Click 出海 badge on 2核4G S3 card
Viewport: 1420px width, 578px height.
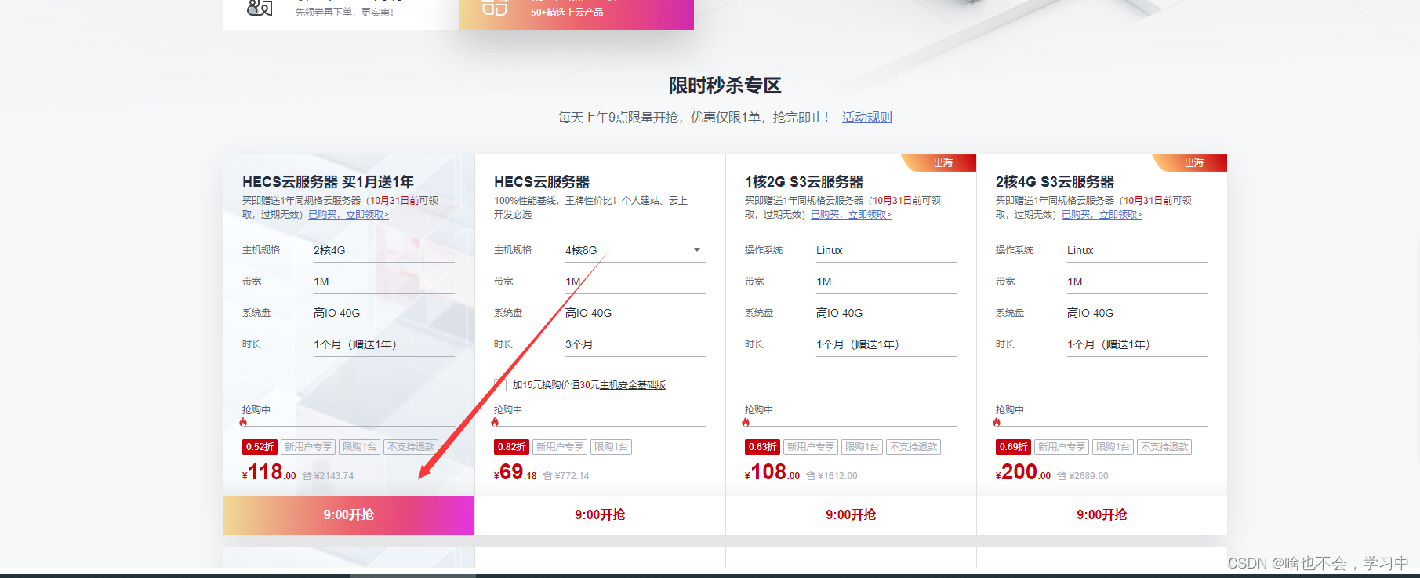(x=1192, y=163)
